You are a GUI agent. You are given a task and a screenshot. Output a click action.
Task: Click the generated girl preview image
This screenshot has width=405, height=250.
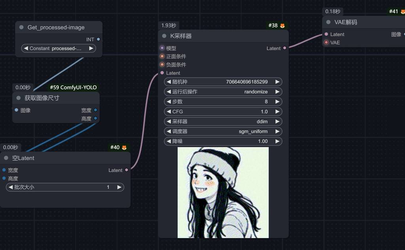click(223, 193)
